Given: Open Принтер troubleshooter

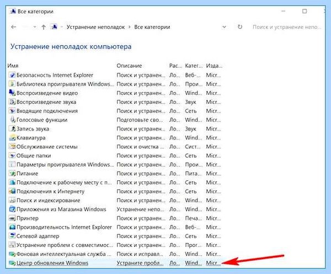Looking at the screenshot, I should tap(28, 218).
